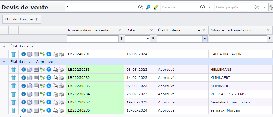Click the magnifier search icon
The height and width of the screenshot is (117, 273).
pyautogui.click(x=148, y=7)
